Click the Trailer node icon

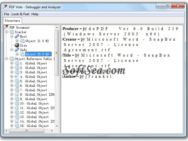pyautogui.click(x=12, y=32)
